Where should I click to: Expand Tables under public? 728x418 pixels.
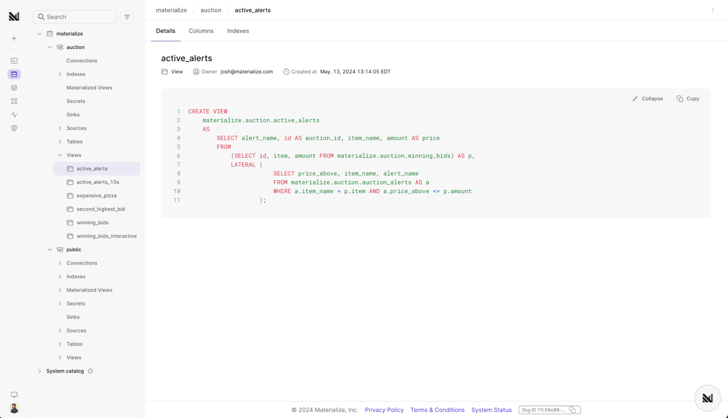[x=60, y=344]
